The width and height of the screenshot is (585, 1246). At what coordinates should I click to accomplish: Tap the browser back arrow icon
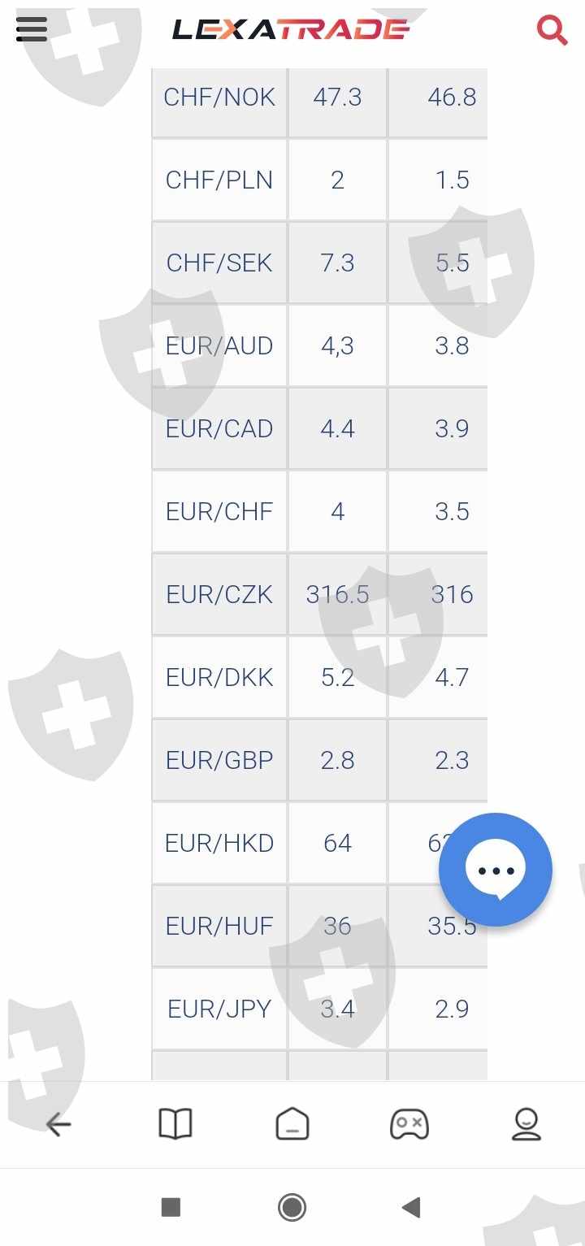pyautogui.click(x=58, y=1124)
